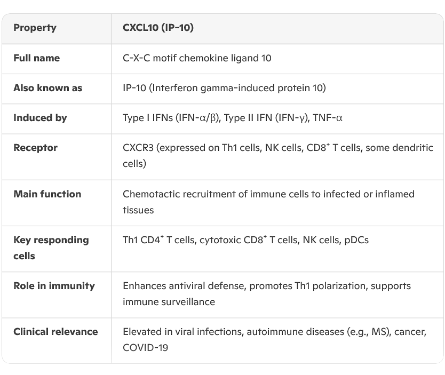Screen dimensions: 445x375
Task: Select the Main function row label
Action: click(47, 194)
